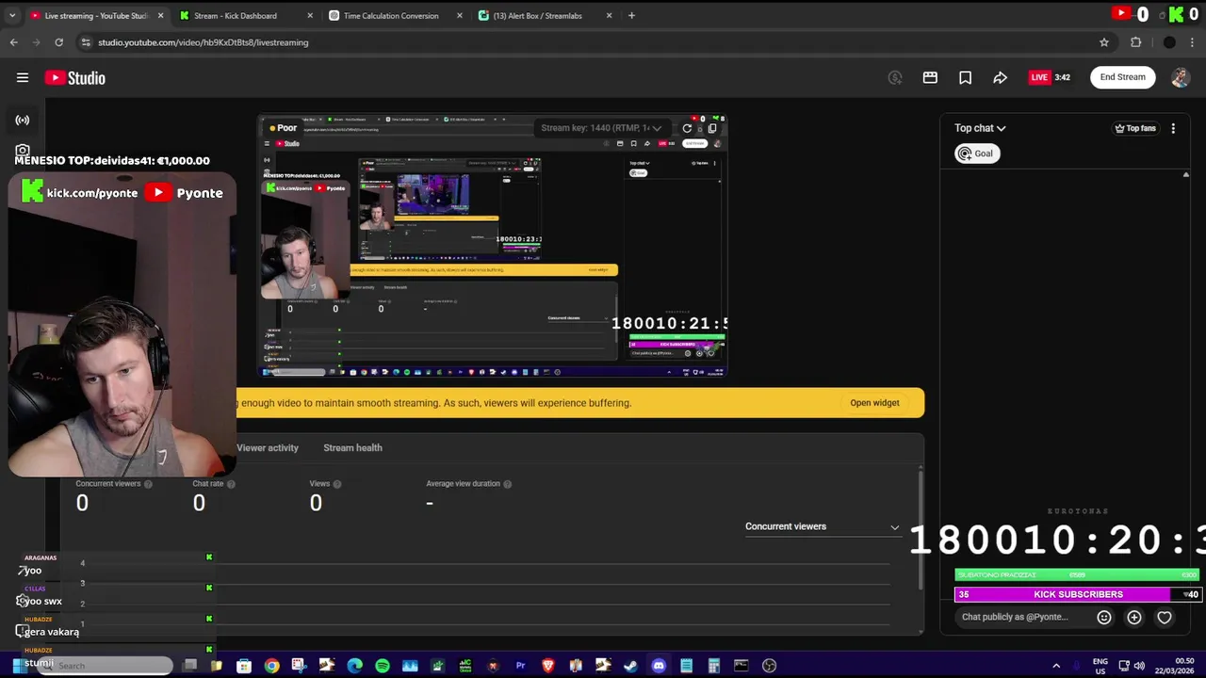
Task: Open OBS Studio from the taskbar
Action: pos(769,666)
